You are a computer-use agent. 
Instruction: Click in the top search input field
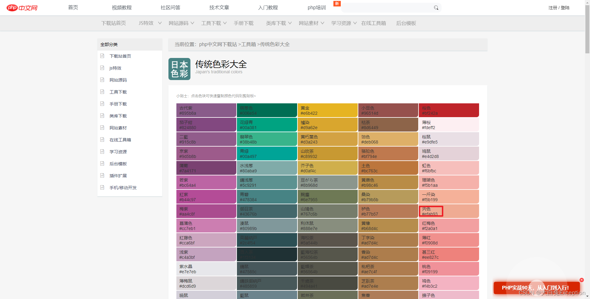387,8
